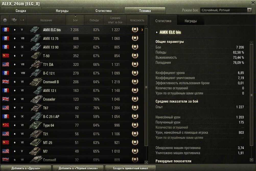
Task: Select T-50 tank thumbnail
Action: pyautogui.click(x=36, y=56)
